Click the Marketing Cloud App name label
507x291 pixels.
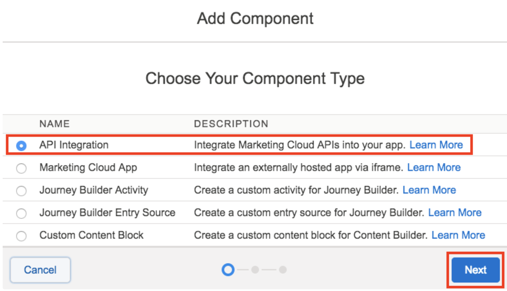[88, 167]
